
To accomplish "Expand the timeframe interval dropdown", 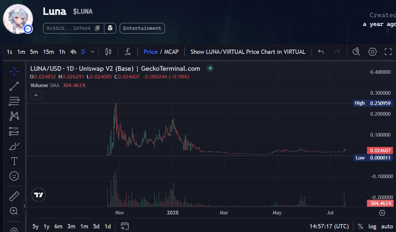I will (x=93, y=52).
